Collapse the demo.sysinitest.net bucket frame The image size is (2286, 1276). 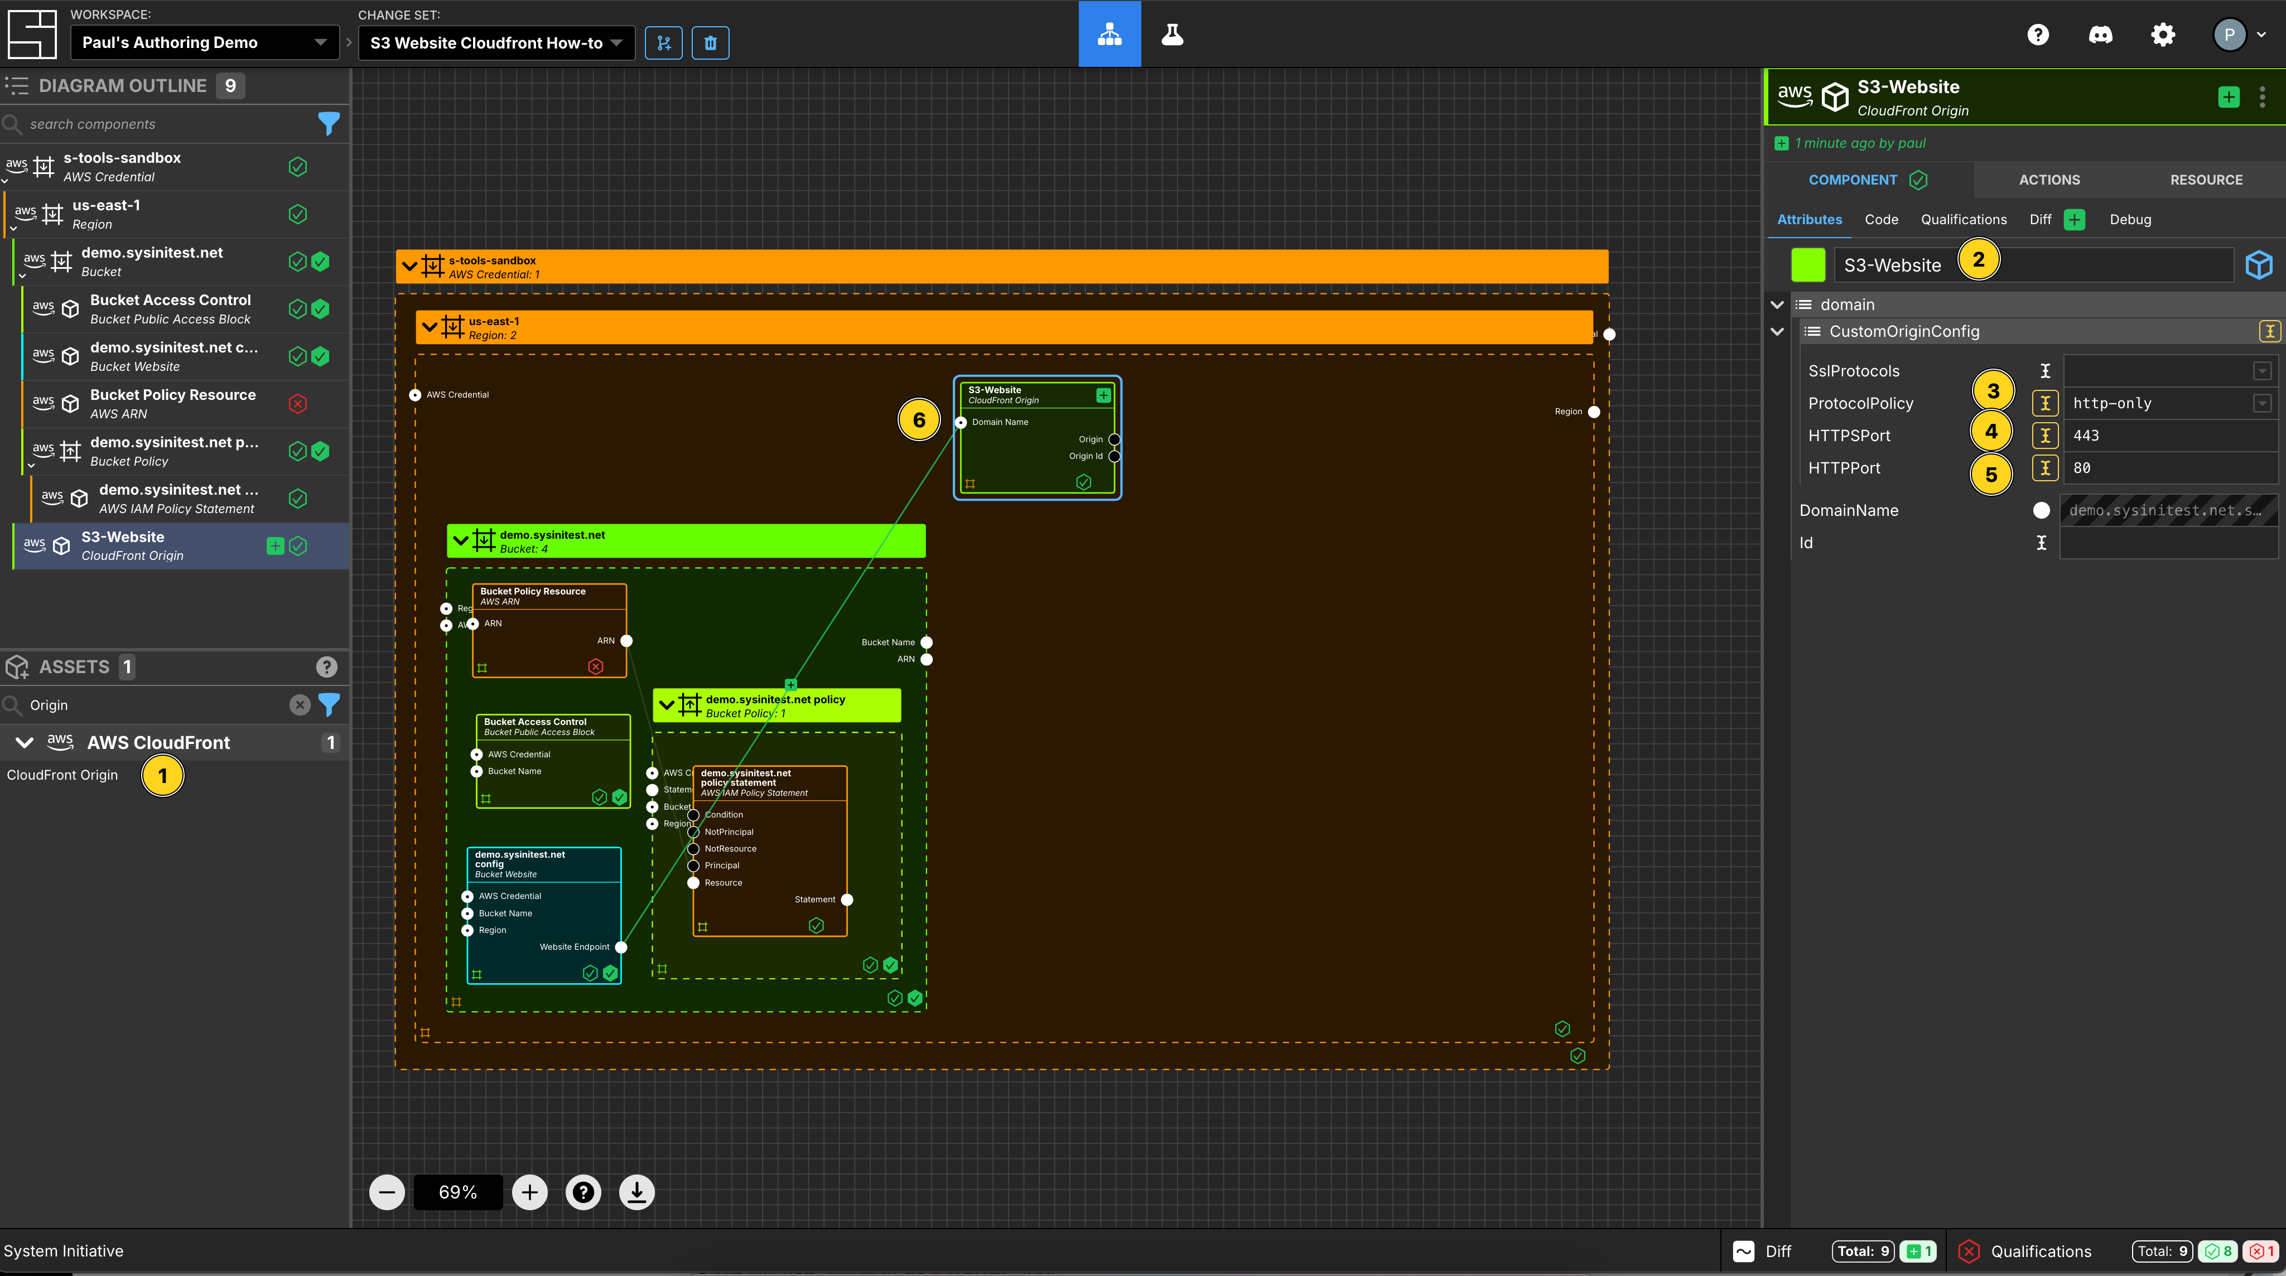click(460, 539)
